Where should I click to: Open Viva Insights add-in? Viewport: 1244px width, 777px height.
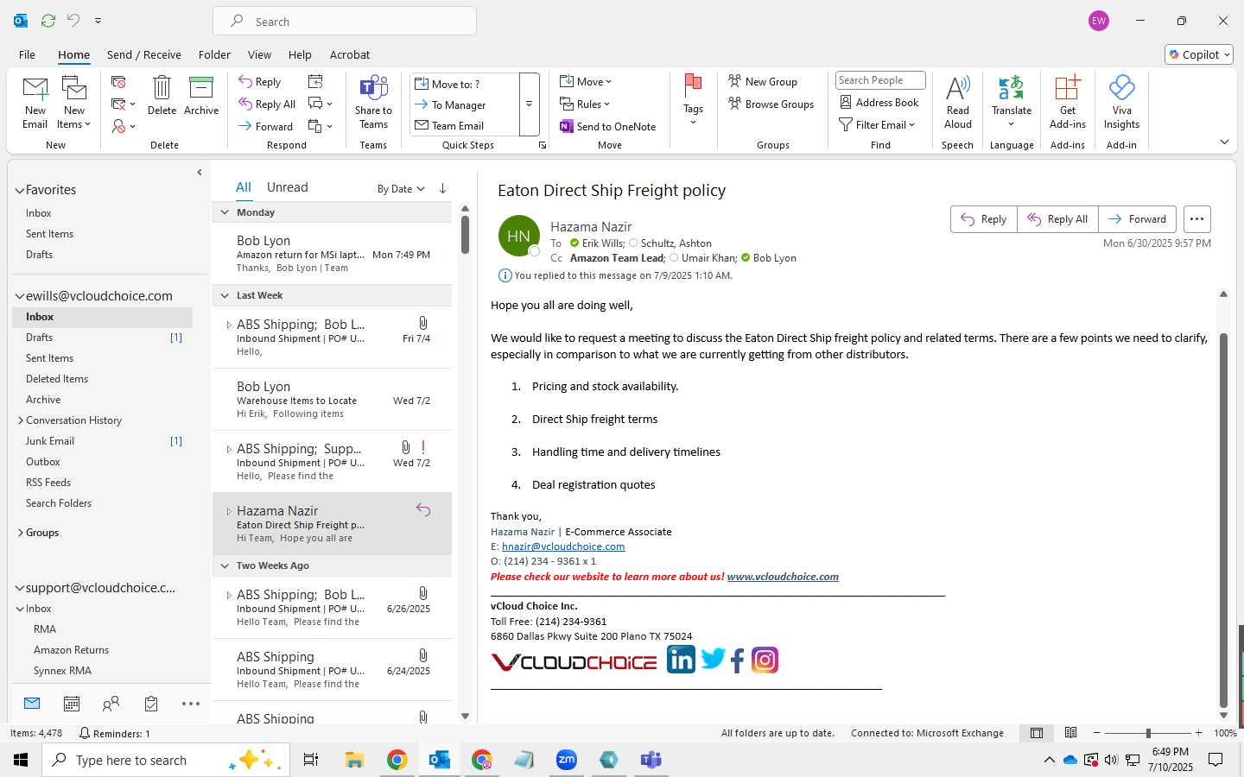point(1121,102)
